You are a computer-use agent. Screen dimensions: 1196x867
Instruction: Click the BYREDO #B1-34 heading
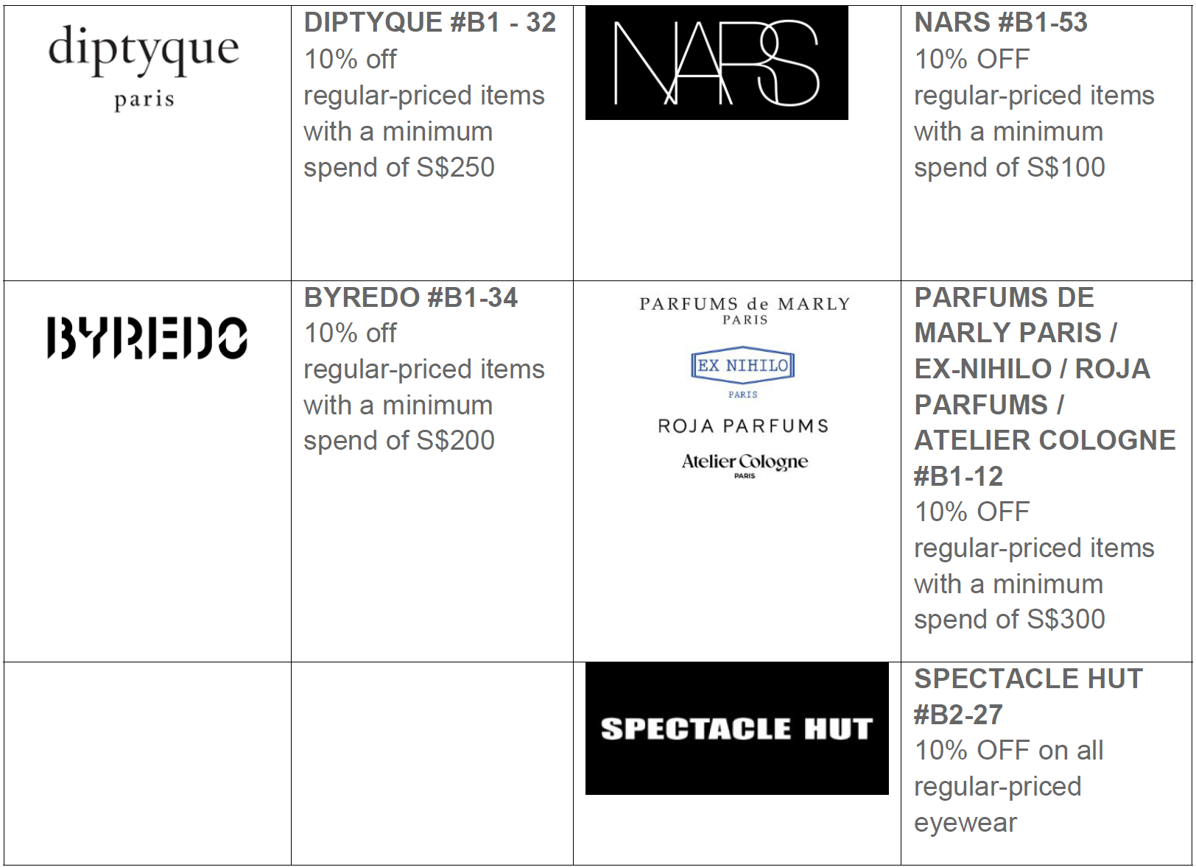tap(411, 298)
